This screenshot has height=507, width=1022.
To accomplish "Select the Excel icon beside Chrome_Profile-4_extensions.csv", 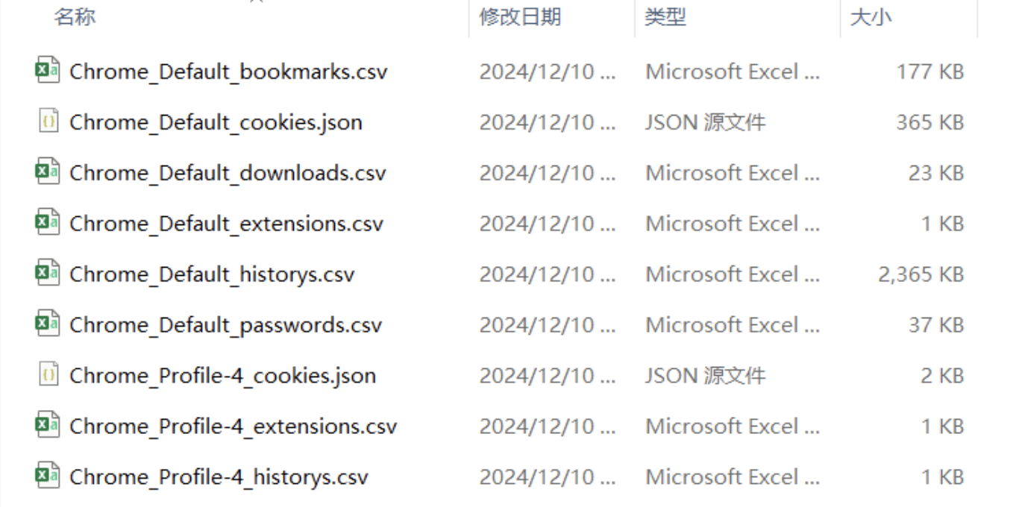I will [48, 426].
